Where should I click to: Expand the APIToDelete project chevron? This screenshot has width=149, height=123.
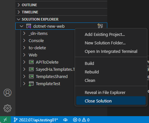click(x=24, y=62)
